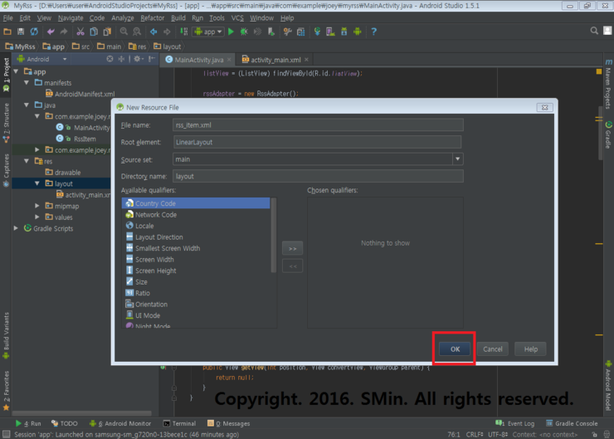Open the app run configuration dropdown

click(x=208, y=32)
